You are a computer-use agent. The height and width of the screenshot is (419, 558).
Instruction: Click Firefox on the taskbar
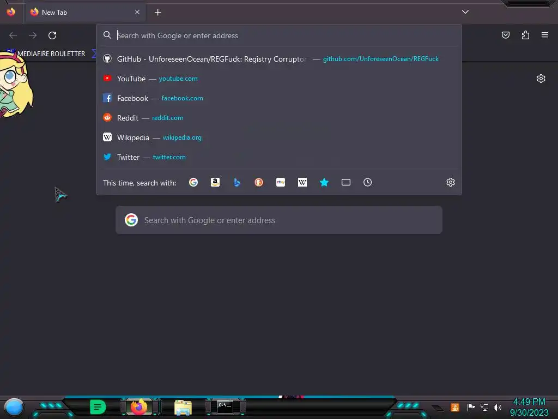pos(139,407)
